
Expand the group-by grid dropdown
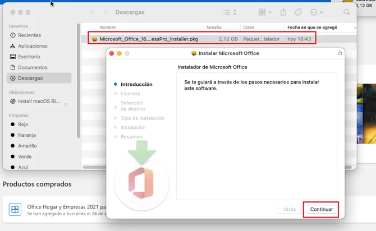tap(265, 12)
